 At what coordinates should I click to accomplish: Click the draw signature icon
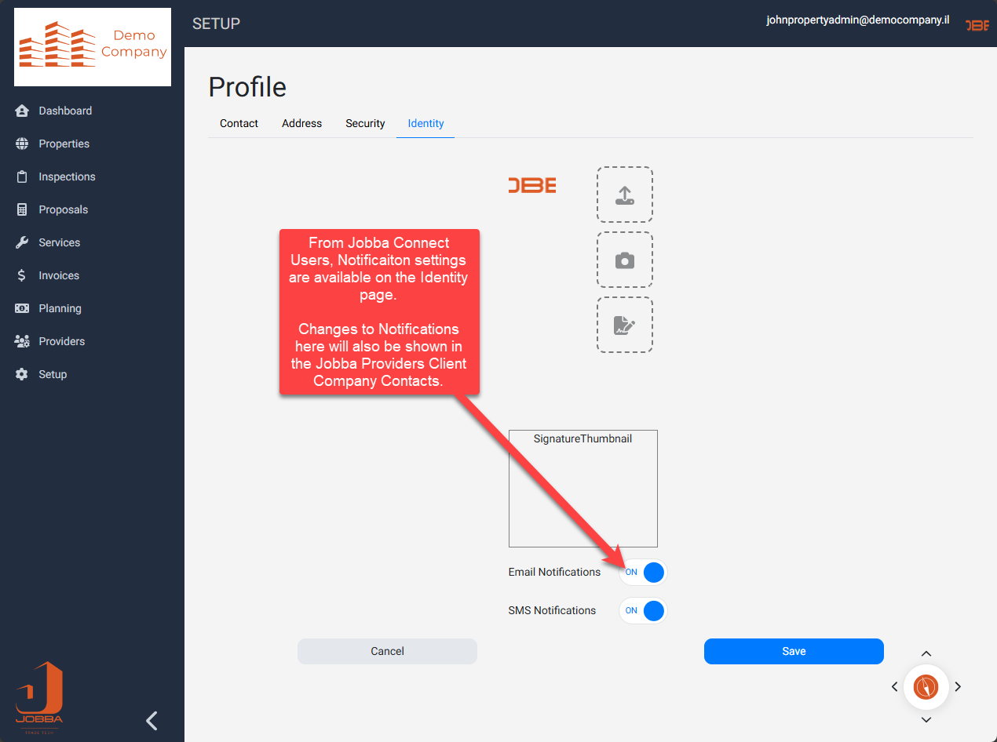click(x=625, y=325)
